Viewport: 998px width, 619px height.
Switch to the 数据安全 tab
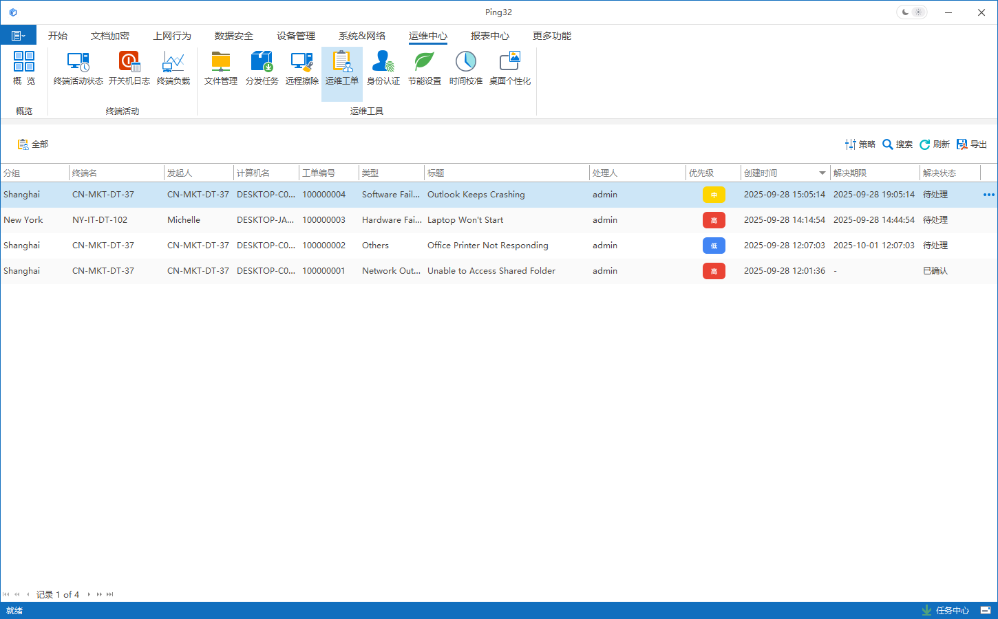[x=233, y=36]
